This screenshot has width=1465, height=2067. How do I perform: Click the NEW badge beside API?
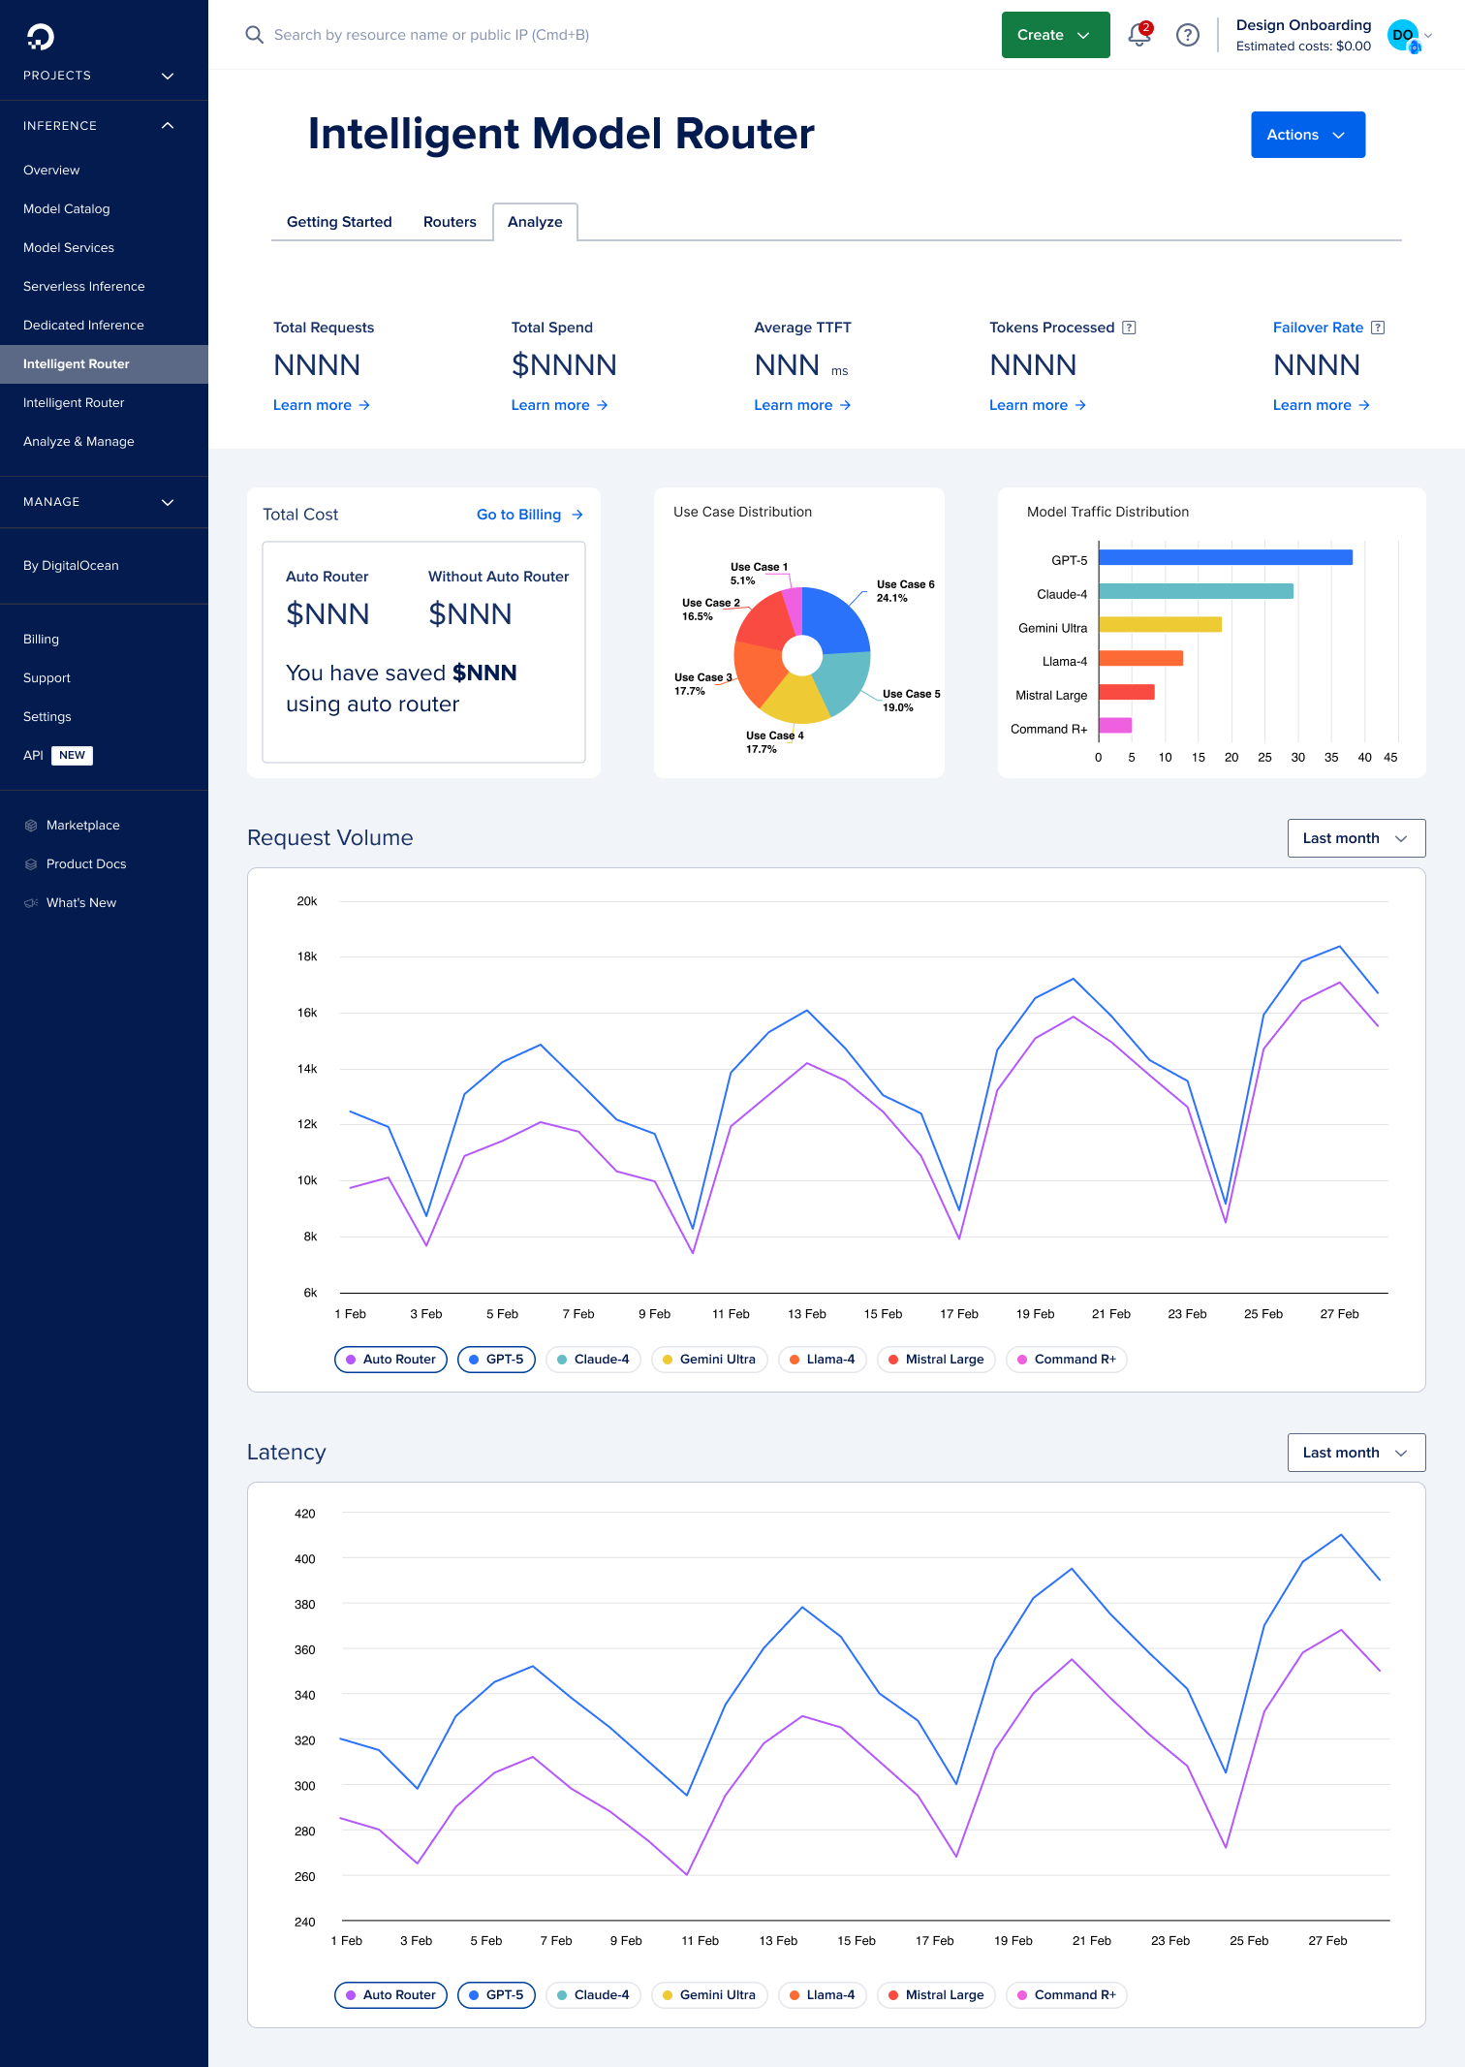coord(72,755)
